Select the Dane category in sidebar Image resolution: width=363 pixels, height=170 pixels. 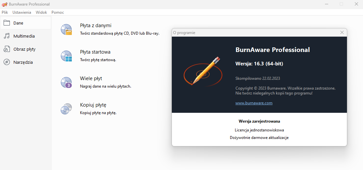26,23
